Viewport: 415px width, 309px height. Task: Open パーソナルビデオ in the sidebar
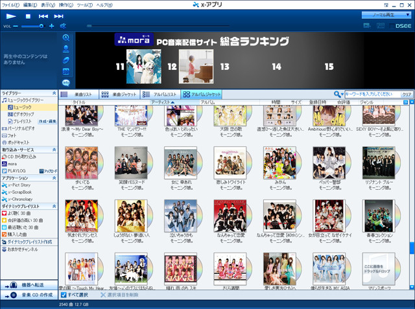(18, 128)
